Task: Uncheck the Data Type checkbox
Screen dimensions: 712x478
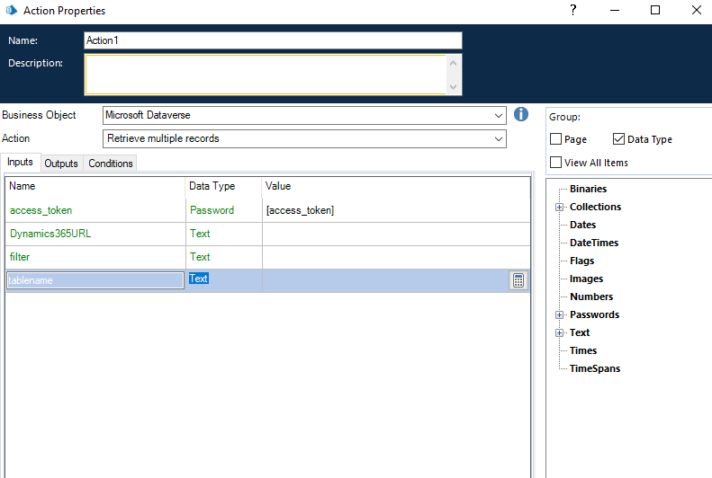Action: click(618, 139)
